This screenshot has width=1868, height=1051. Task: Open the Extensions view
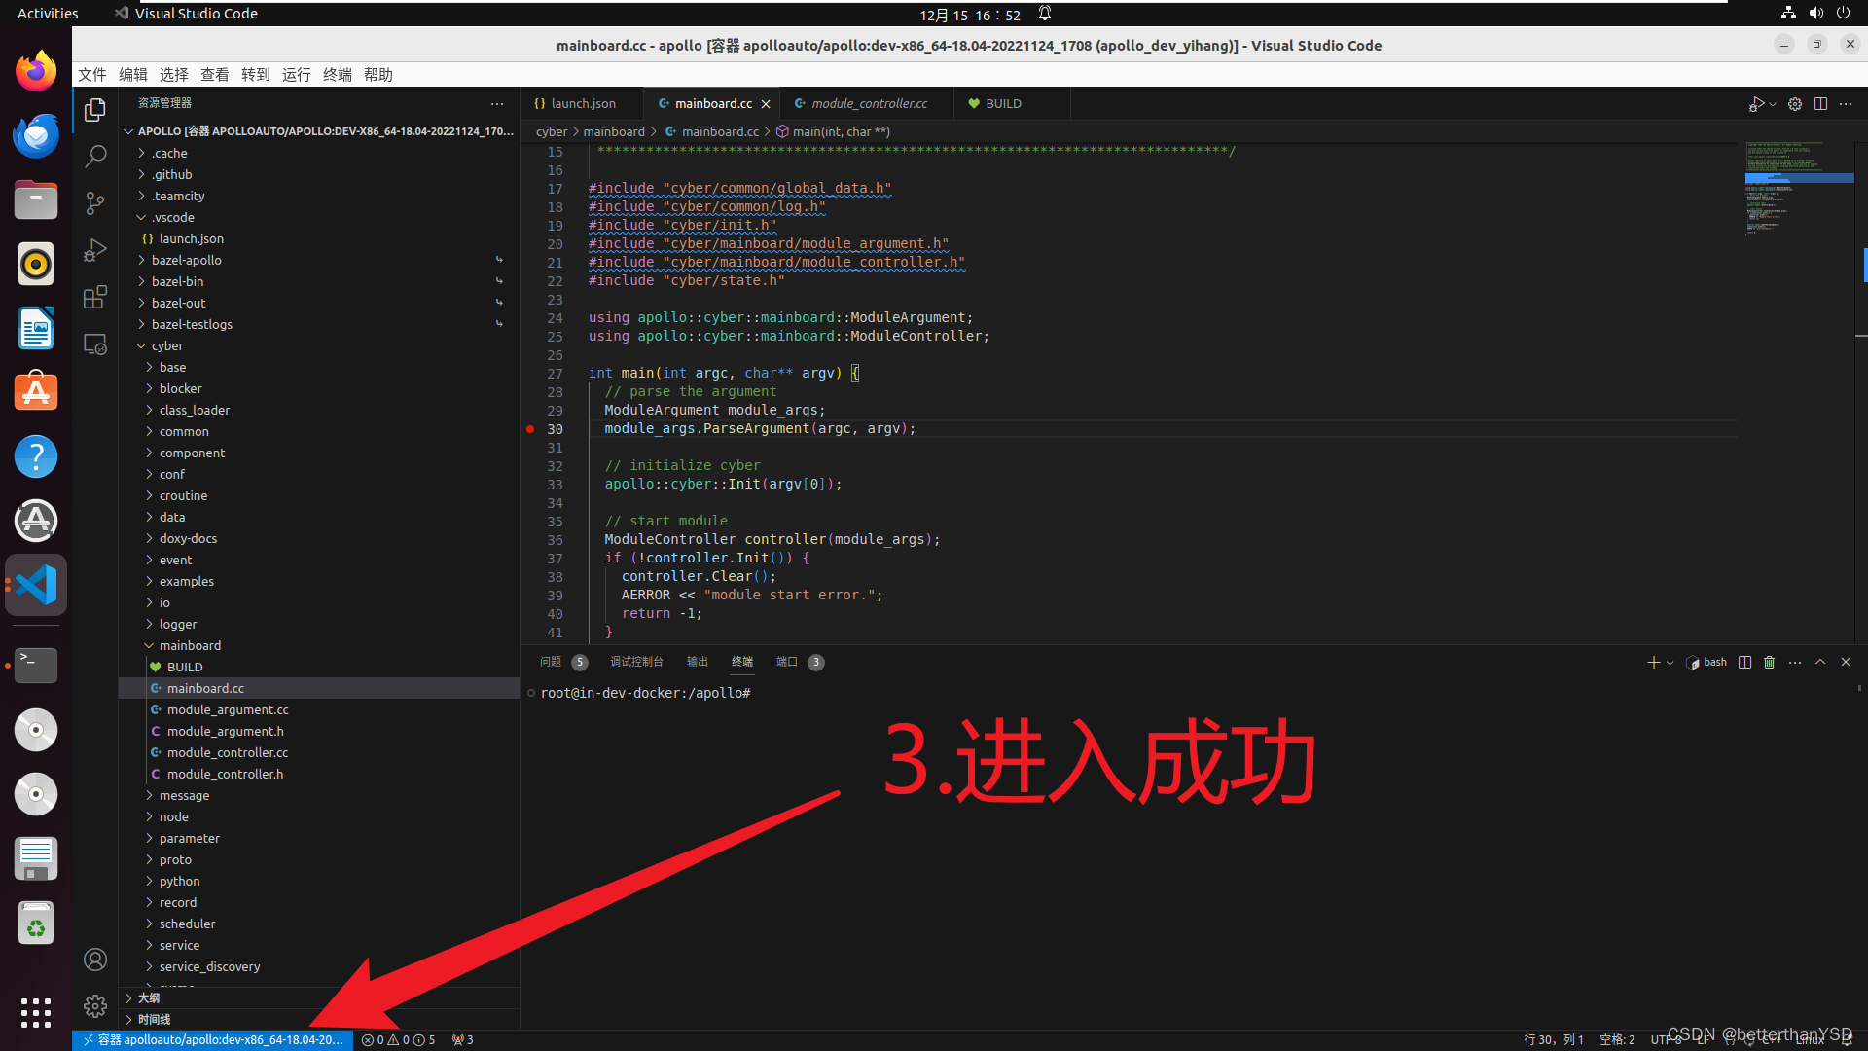point(94,297)
